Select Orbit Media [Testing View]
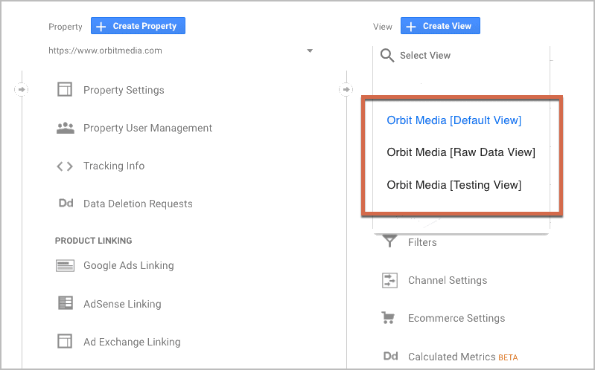 (454, 185)
